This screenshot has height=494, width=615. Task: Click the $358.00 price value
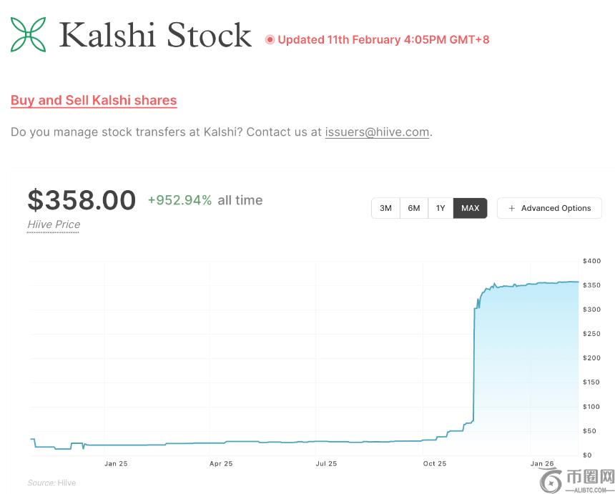[82, 200]
